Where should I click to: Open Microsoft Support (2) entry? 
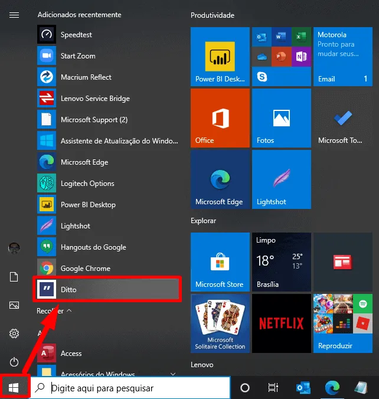click(x=107, y=120)
